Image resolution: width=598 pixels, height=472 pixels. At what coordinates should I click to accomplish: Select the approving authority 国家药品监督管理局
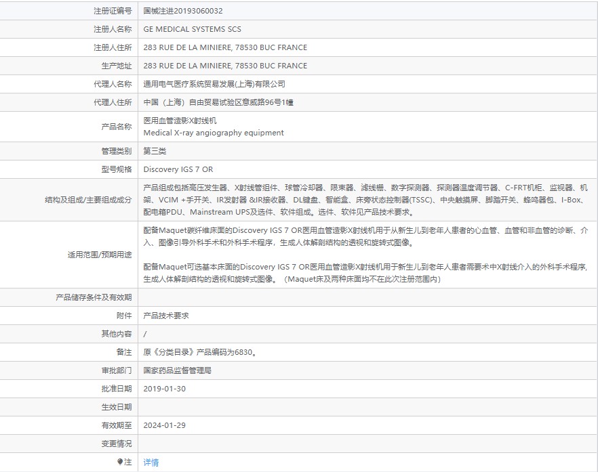pyautogui.click(x=178, y=370)
